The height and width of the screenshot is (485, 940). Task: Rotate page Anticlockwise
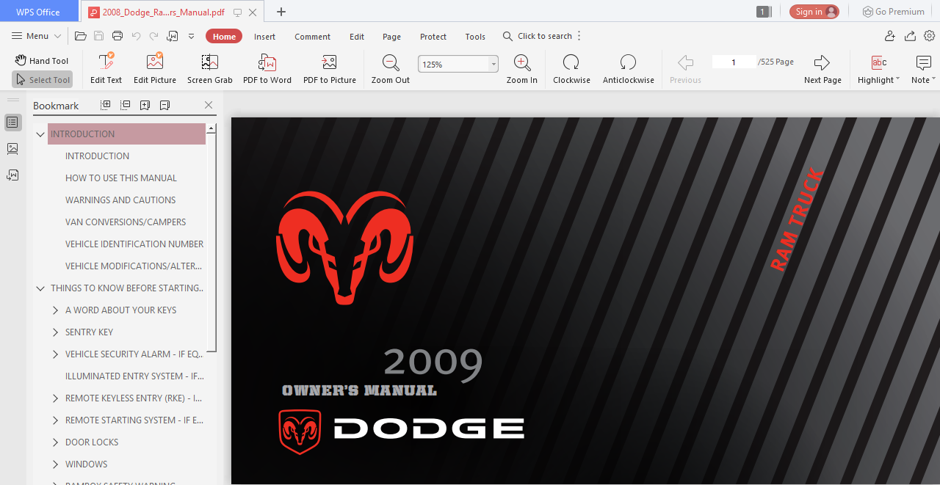(x=628, y=69)
